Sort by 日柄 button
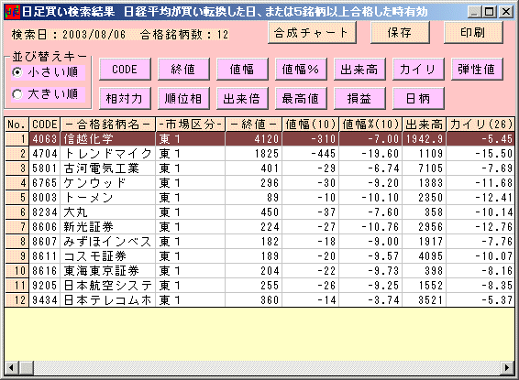This screenshot has height=380, width=519. (418, 99)
